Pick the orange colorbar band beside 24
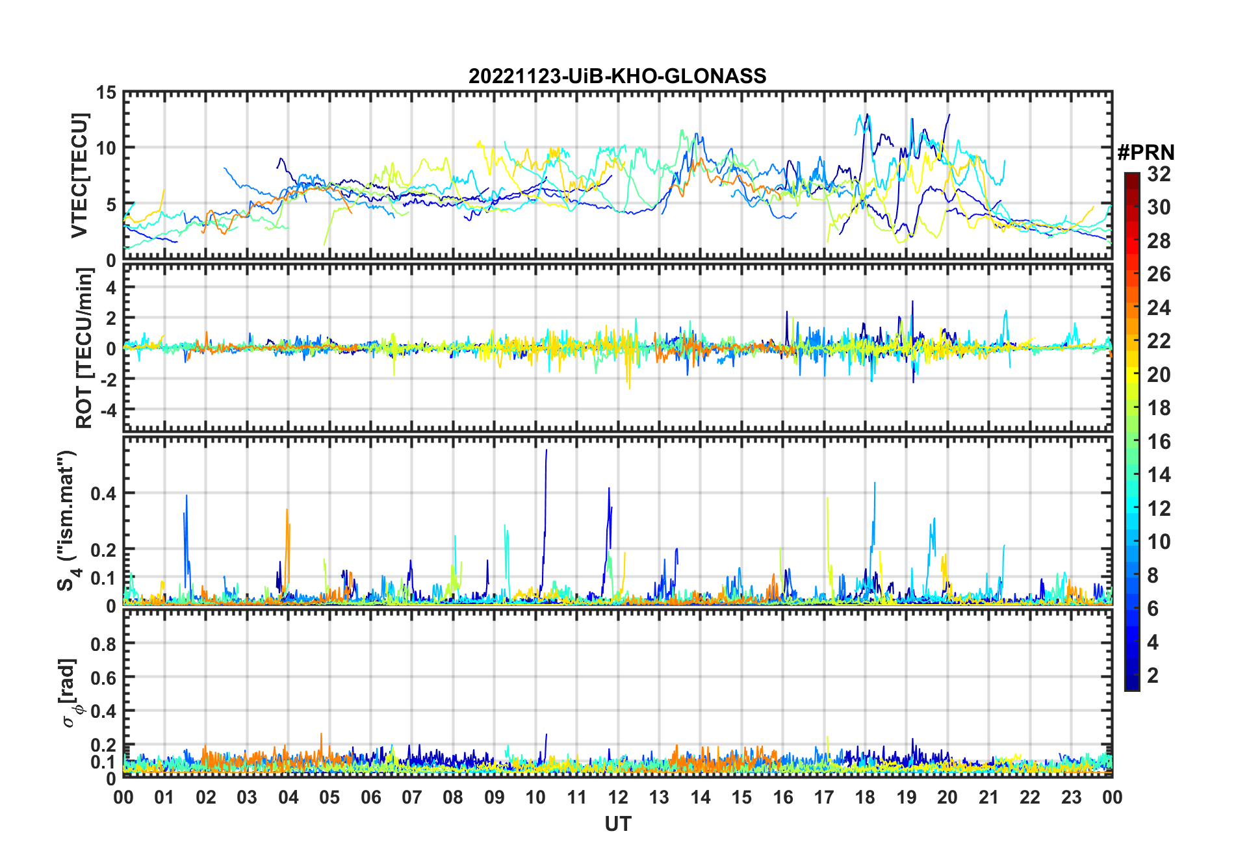This screenshot has height=864, width=1236. pos(1132,310)
